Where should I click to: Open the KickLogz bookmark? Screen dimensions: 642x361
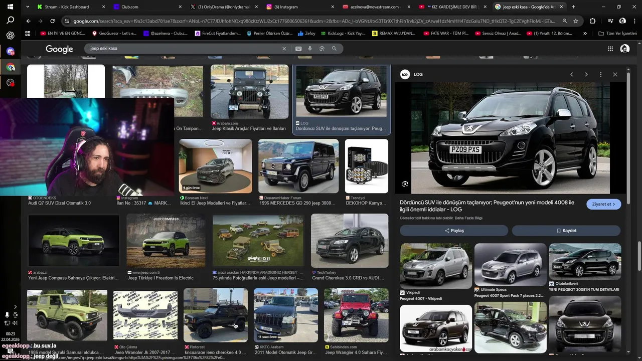pos(343,34)
